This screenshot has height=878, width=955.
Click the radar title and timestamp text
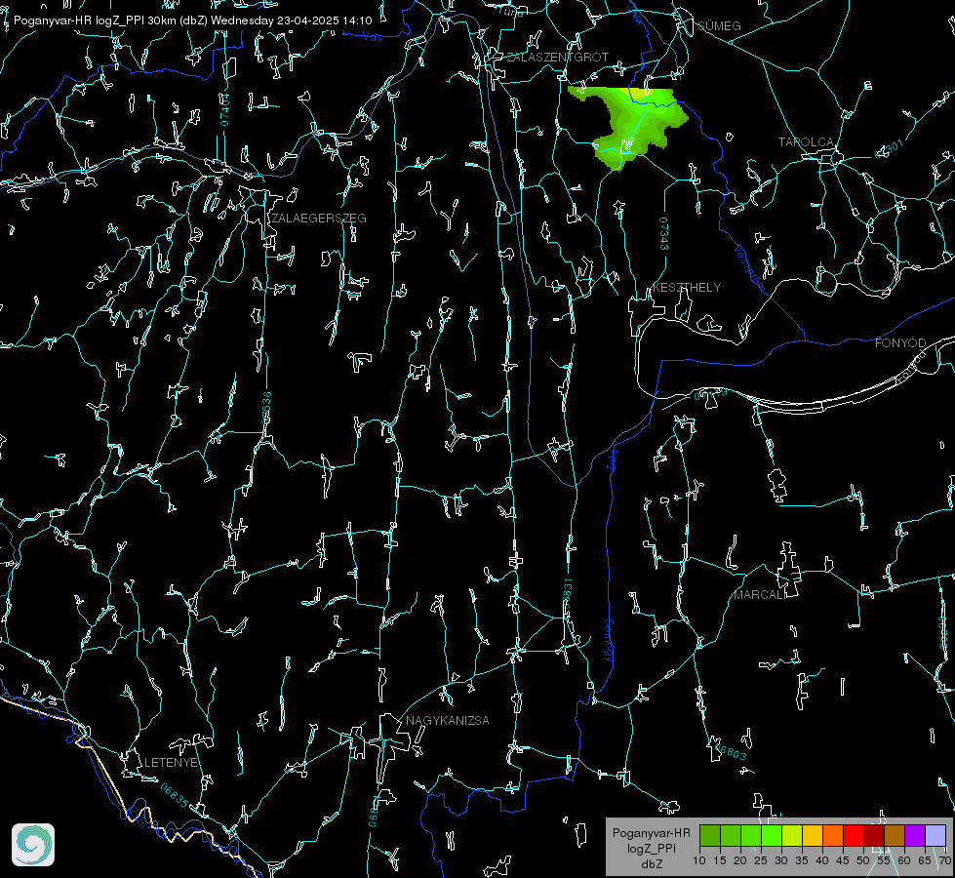192,20
